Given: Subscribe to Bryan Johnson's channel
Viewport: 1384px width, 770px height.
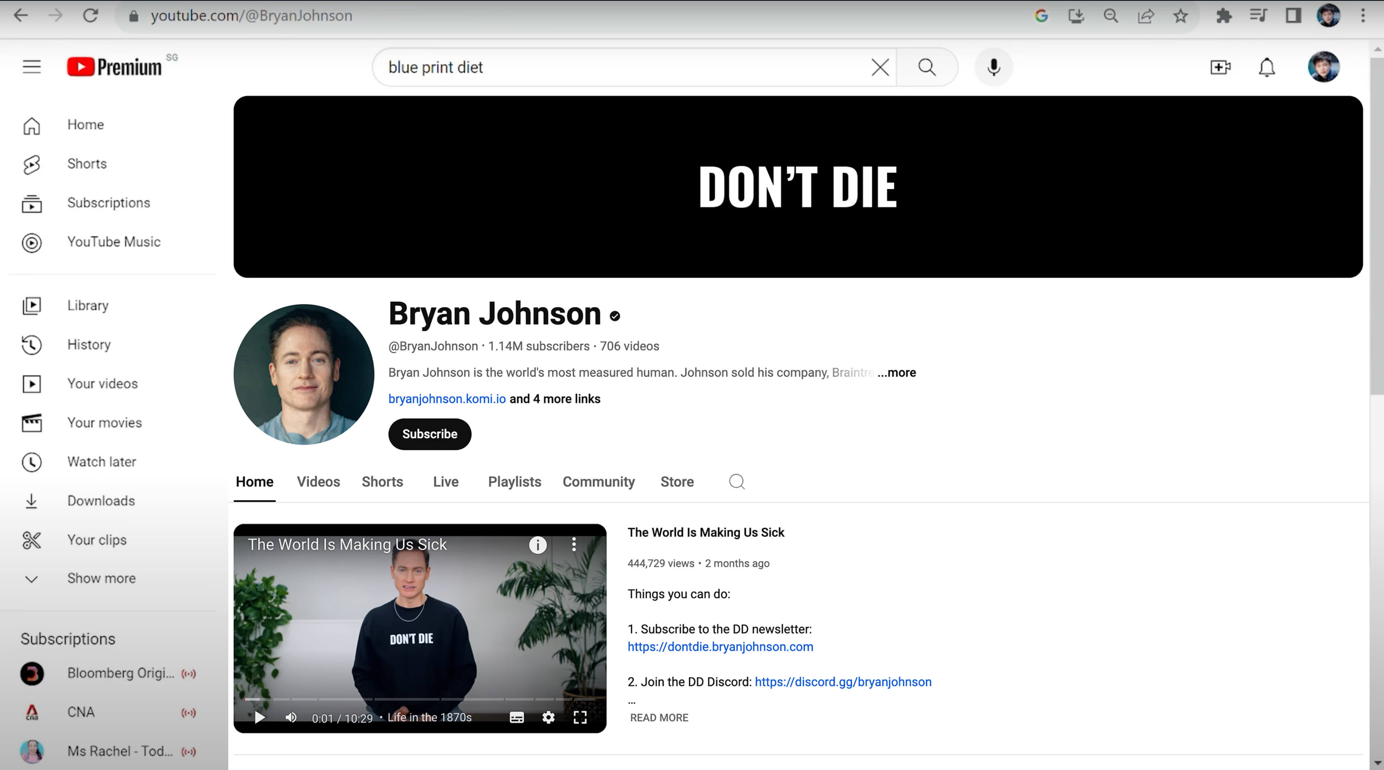Looking at the screenshot, I should point(429,434).
